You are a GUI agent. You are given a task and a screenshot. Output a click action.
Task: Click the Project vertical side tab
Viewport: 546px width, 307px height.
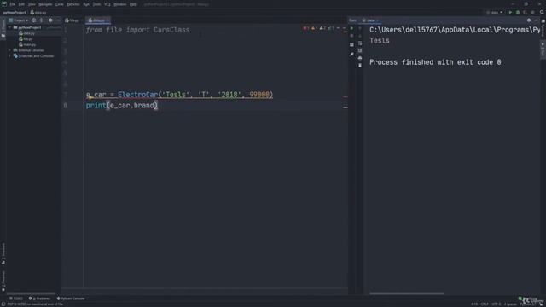click(x=3, y=29)
